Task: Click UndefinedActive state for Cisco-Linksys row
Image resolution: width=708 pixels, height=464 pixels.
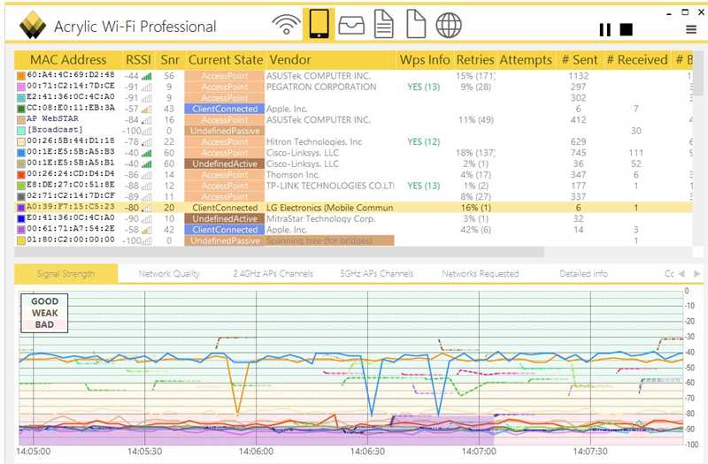Action: click(225, 164)
